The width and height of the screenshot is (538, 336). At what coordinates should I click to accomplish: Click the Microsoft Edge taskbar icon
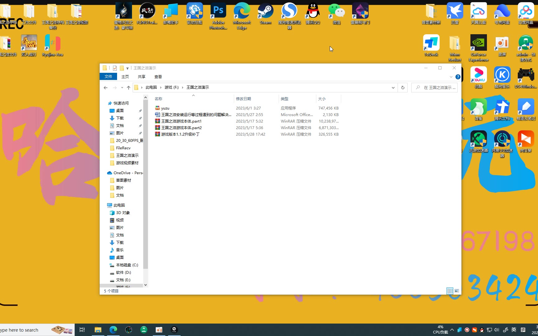(x=113, y=330)
